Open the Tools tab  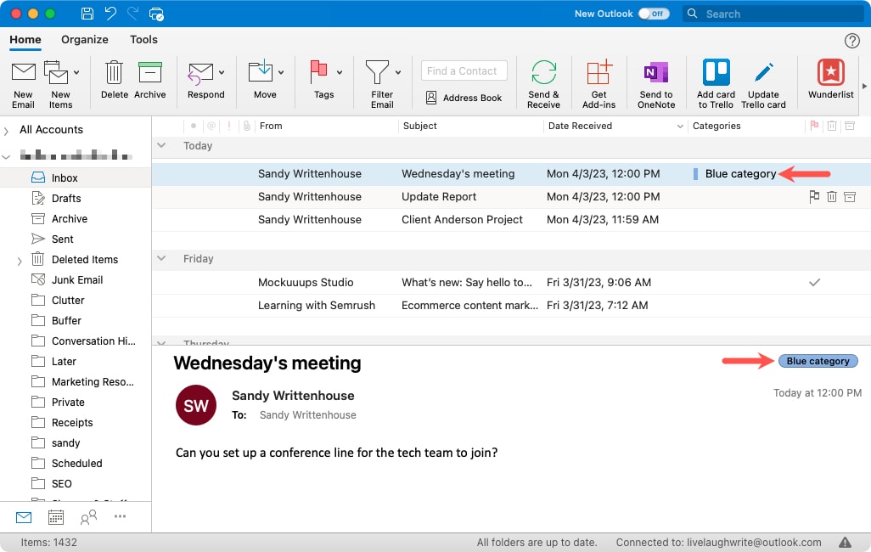[x=143, y=39]
